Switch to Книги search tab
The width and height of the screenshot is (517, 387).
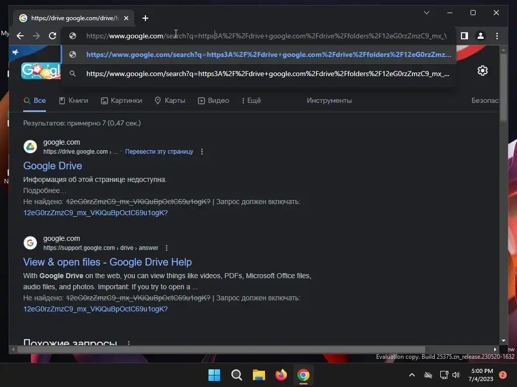click(74, 101)
